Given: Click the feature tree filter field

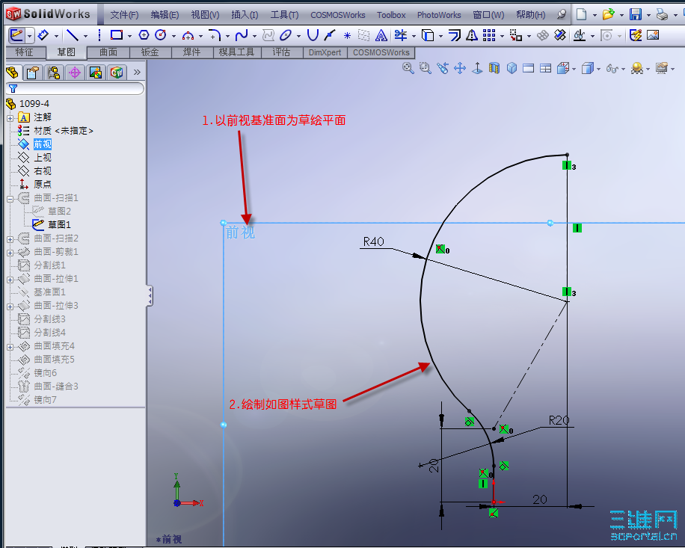Looking at the screenshot, I should [x=75, y=89].
